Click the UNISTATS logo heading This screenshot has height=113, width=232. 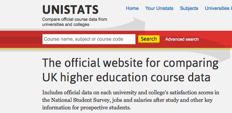(70, 10)
